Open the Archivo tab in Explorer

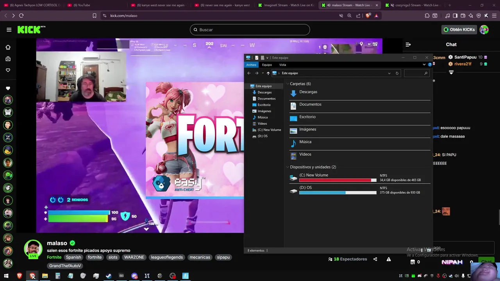[x=251, y=65]
